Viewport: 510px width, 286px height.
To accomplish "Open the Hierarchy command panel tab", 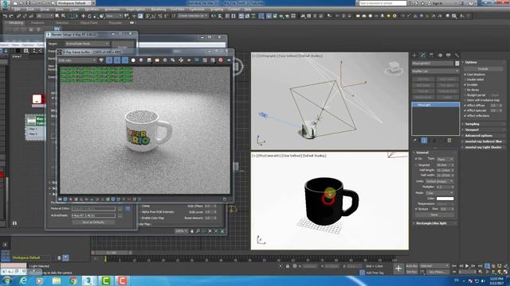I will tap(431, 56).
